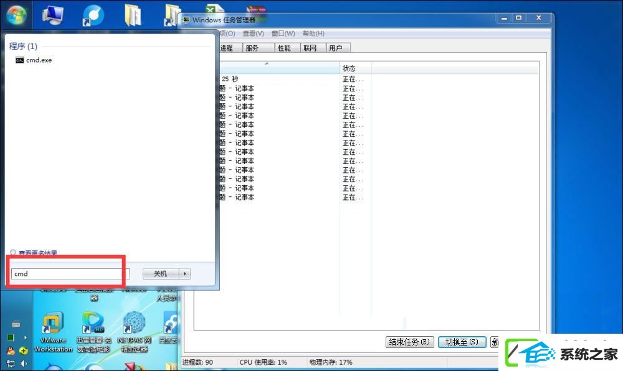Open QQ penguin tray icon
Viewport: 623px width, 371px height.
(11, 350)
